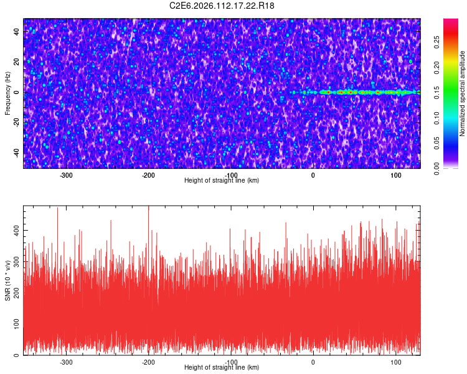Image resolution: width=467 pixels, height=374 pixels.
Task: Click the plot title C2E6.2026.112.17.22.R18
Action: [222, 6]
